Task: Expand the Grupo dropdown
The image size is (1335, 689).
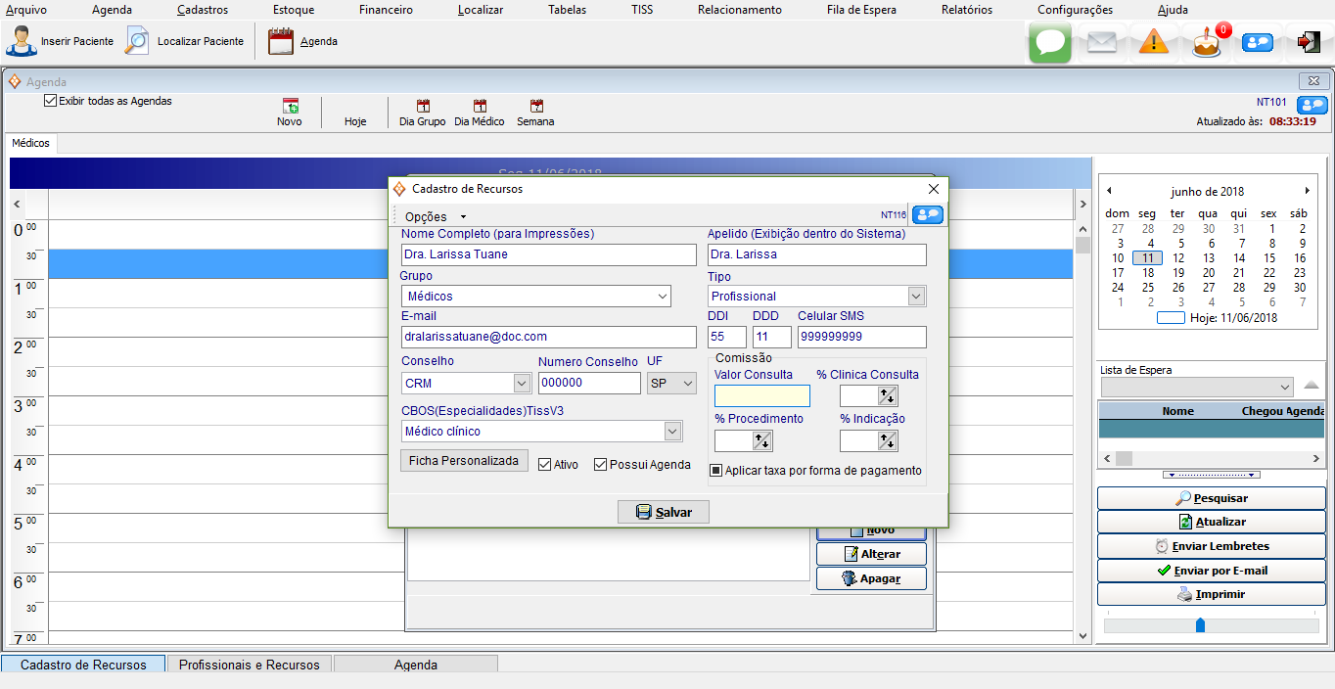Action: [x=662, y=297]
